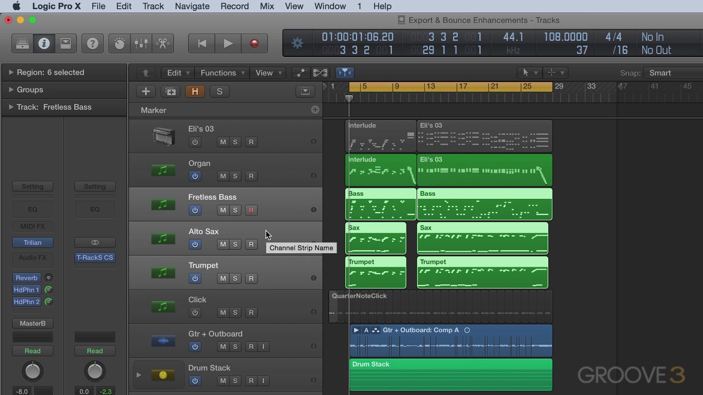Enable record arm on the Fretless Bass track
Screen dimensions: 703x395
pos(251,210)
